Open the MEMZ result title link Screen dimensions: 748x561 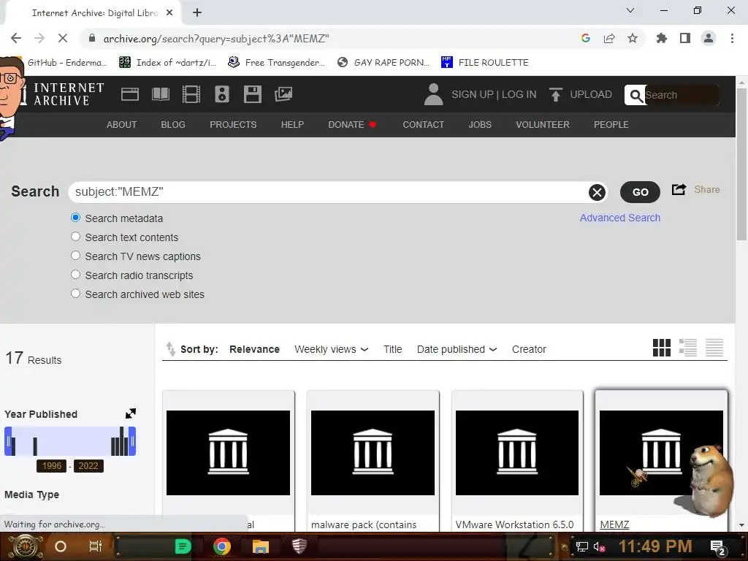click(614, 524)
